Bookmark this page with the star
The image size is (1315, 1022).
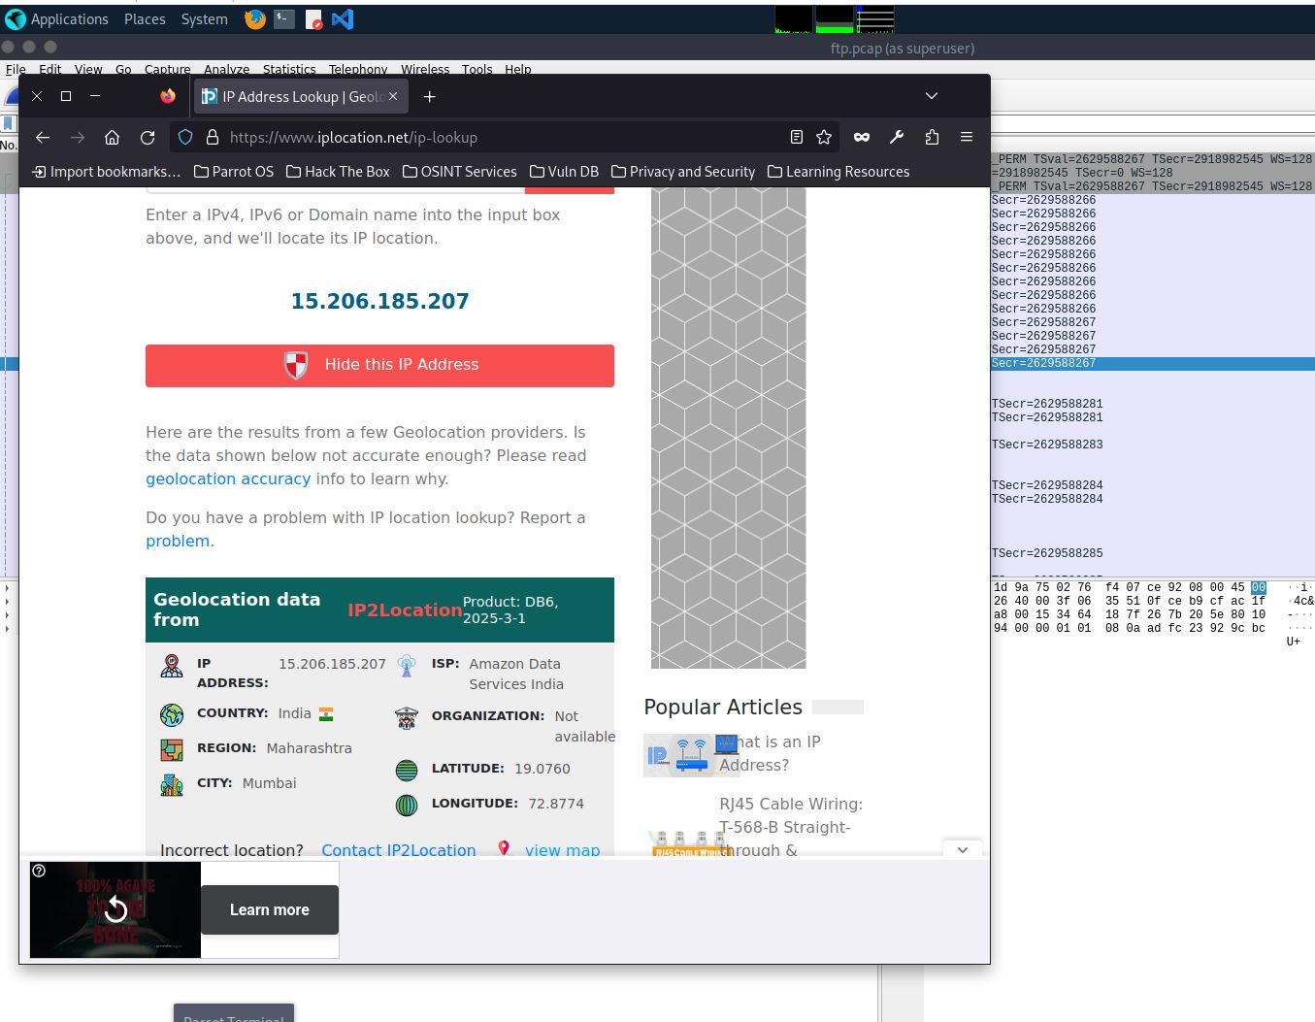[824, 137]
